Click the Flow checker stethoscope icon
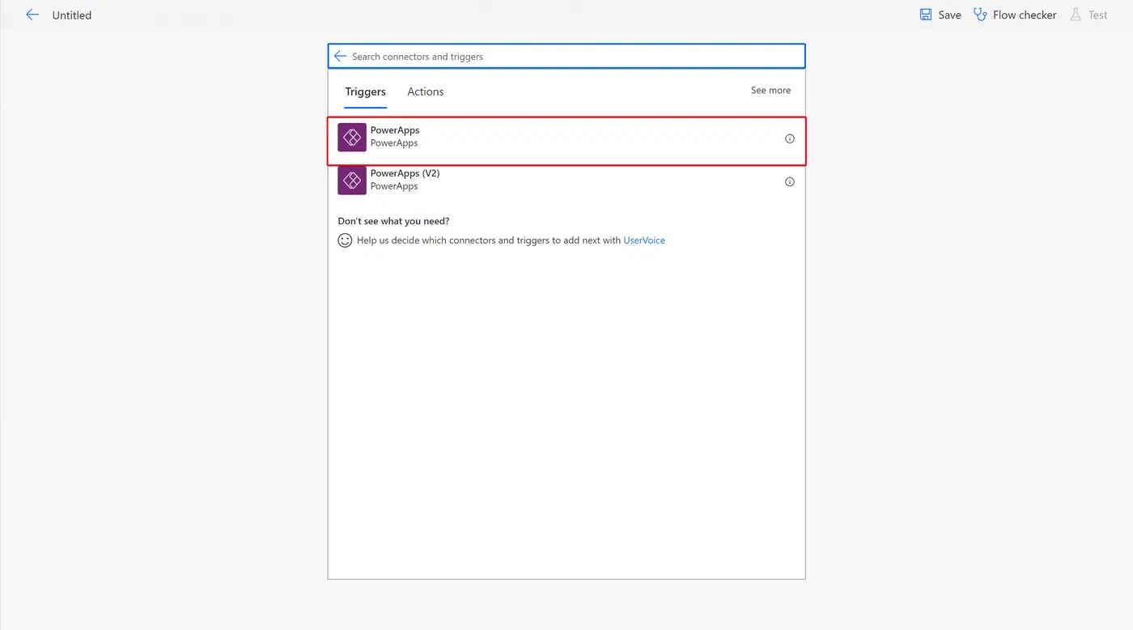 tap(980, 15)
